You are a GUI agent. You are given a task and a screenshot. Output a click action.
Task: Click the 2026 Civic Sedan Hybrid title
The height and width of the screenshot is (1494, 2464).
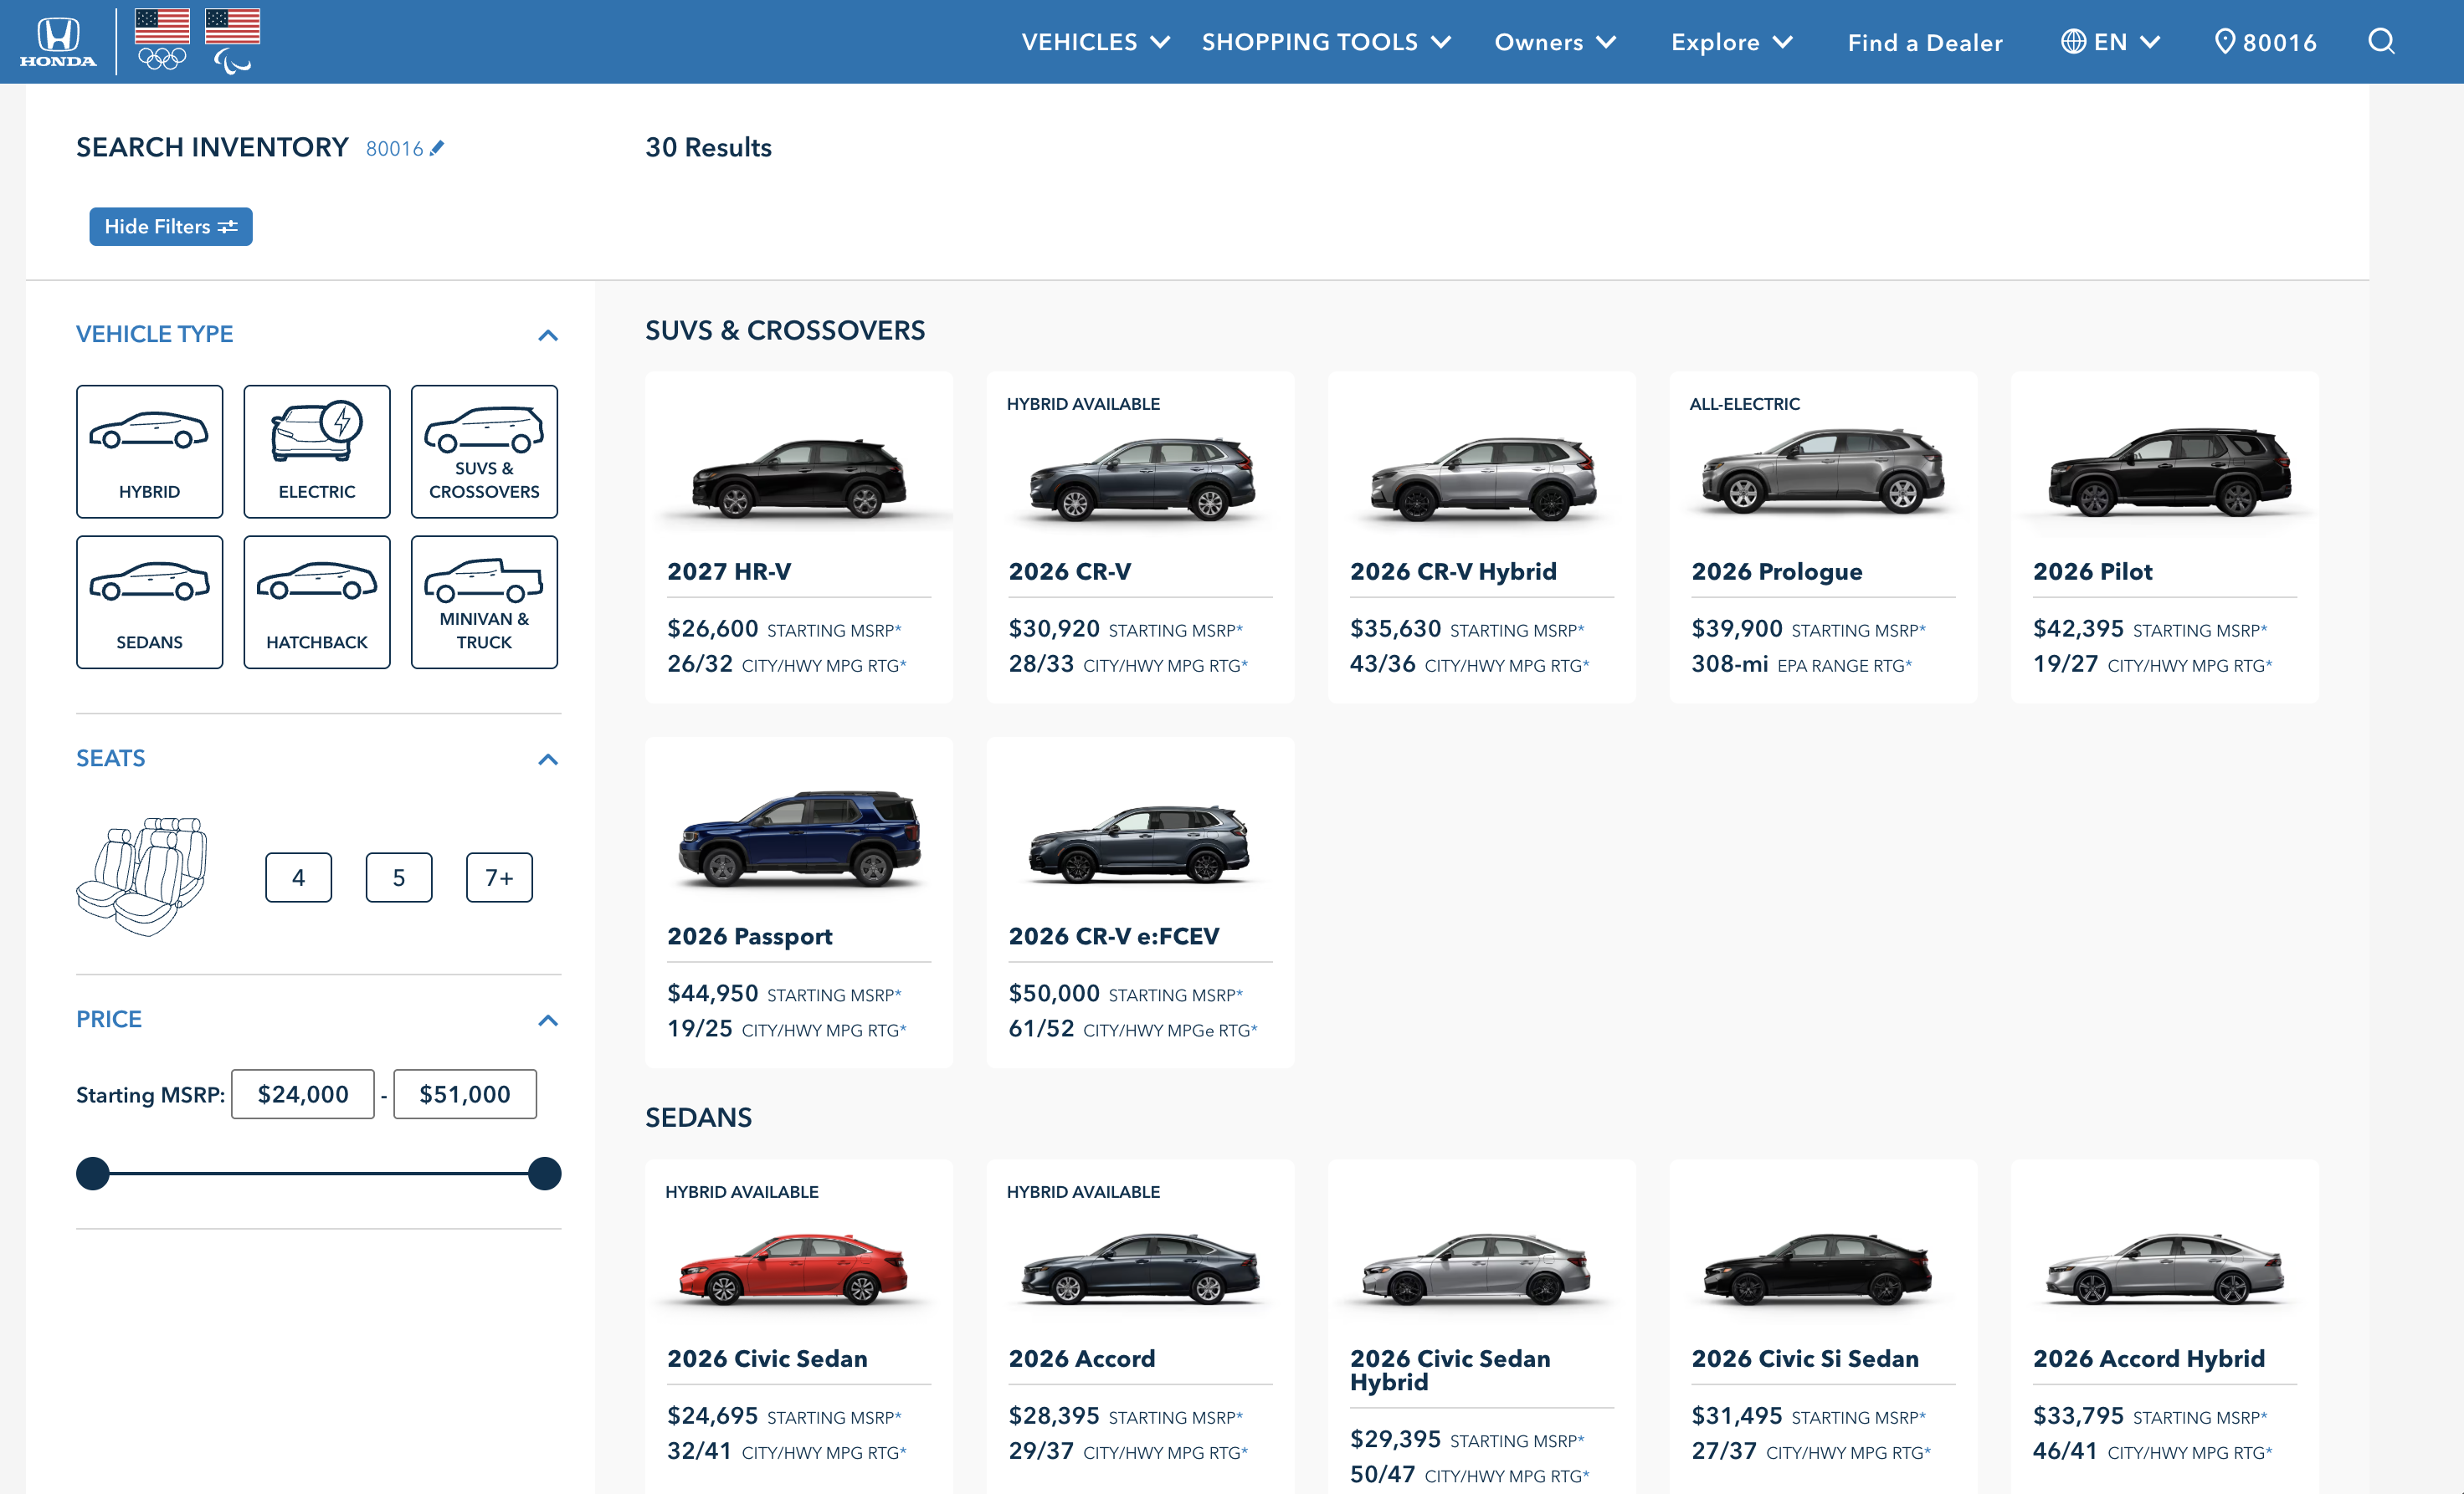pos(1450,1370)
